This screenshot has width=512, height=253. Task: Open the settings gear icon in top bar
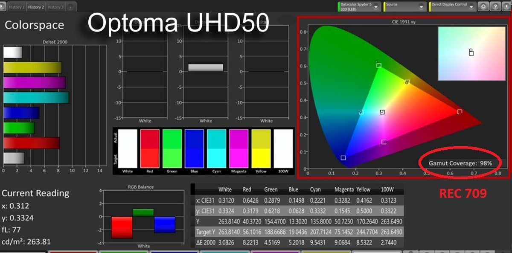tap(483, 6)
